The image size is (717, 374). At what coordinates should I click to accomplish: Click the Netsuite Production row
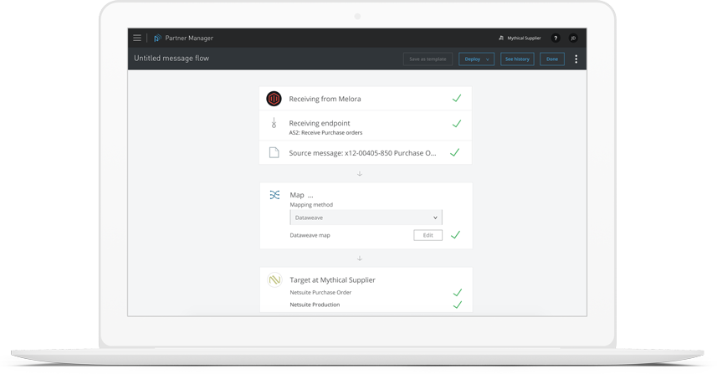coord(366,305)
